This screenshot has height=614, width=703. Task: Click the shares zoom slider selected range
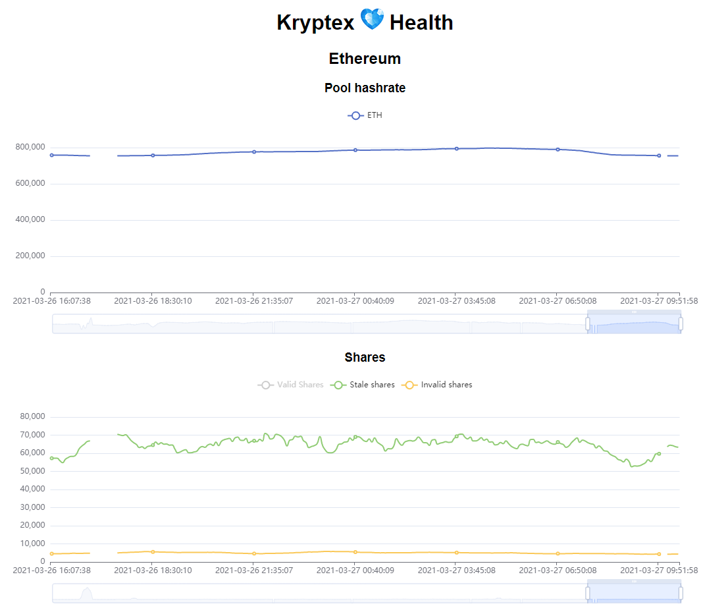coord(634,594)
